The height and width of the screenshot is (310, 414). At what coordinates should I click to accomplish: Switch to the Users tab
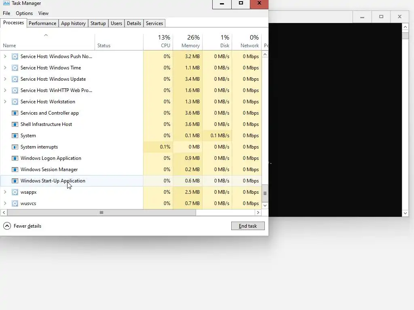[116, 23]
